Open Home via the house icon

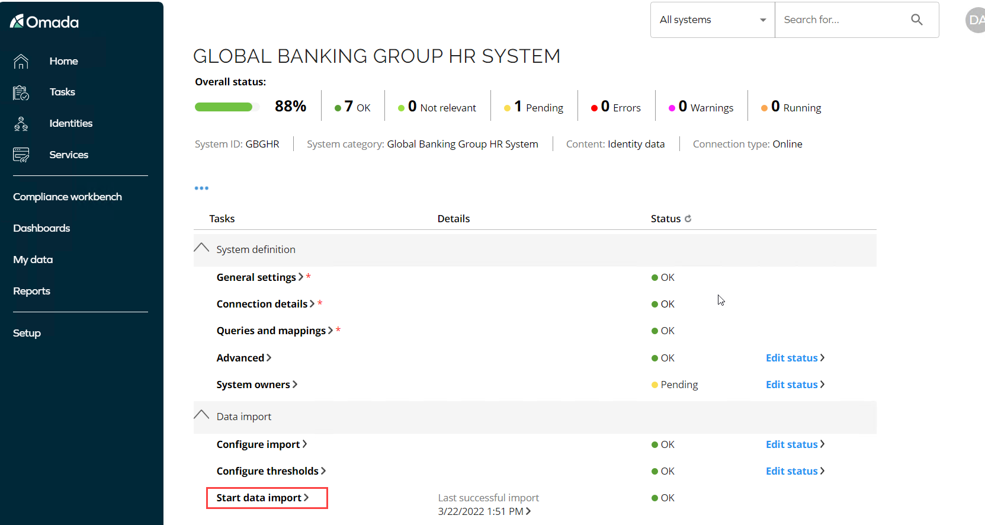click(x=21, y=61)
